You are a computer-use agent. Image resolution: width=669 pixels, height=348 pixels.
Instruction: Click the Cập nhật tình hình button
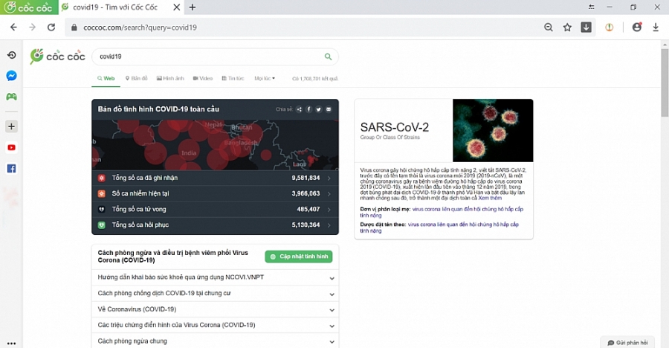click(x=298, y=257)
